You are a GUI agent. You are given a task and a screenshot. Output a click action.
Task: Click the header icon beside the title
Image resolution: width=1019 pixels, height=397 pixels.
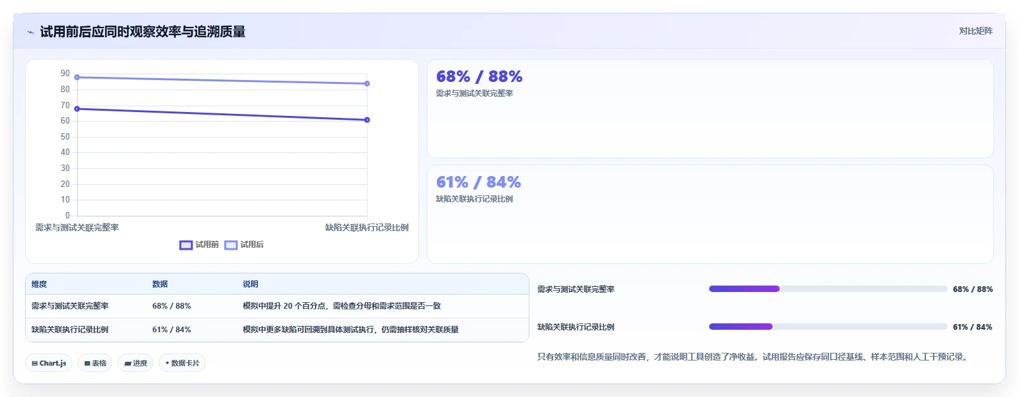30,32
